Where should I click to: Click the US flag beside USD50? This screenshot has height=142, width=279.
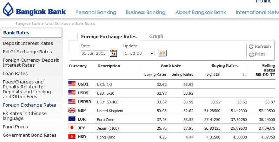pyautogui.click(x=72, y=101)
